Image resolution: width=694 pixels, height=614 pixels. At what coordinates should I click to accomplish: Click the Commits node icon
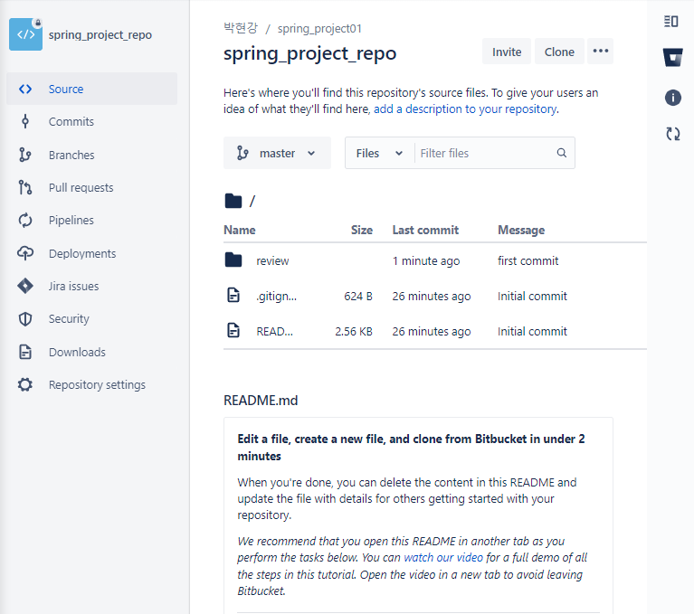pyautogui.click(x=25, y=122)
